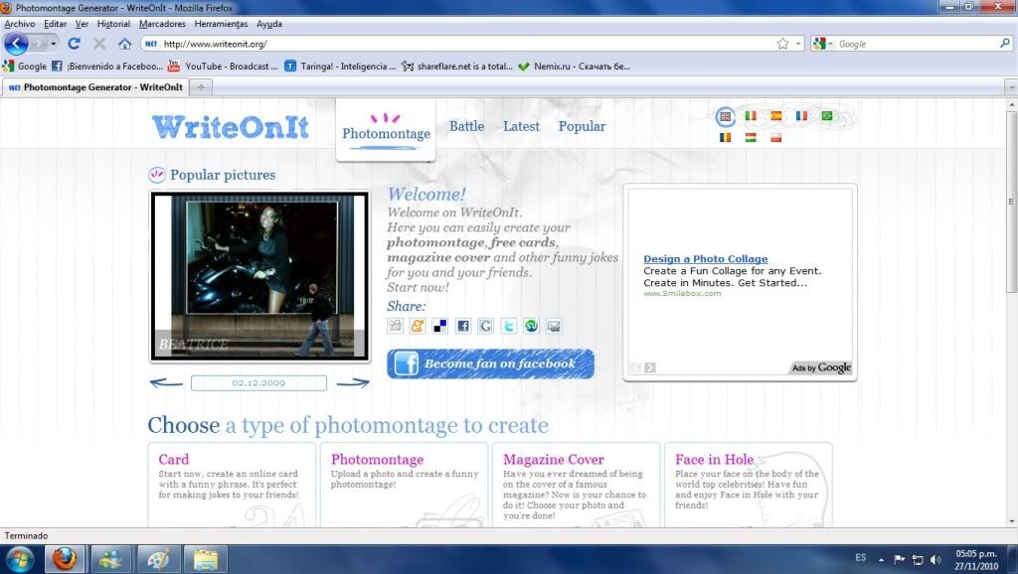Open the Historial menu
Screen dimensions: 1018x574
[x=113, y=24]
